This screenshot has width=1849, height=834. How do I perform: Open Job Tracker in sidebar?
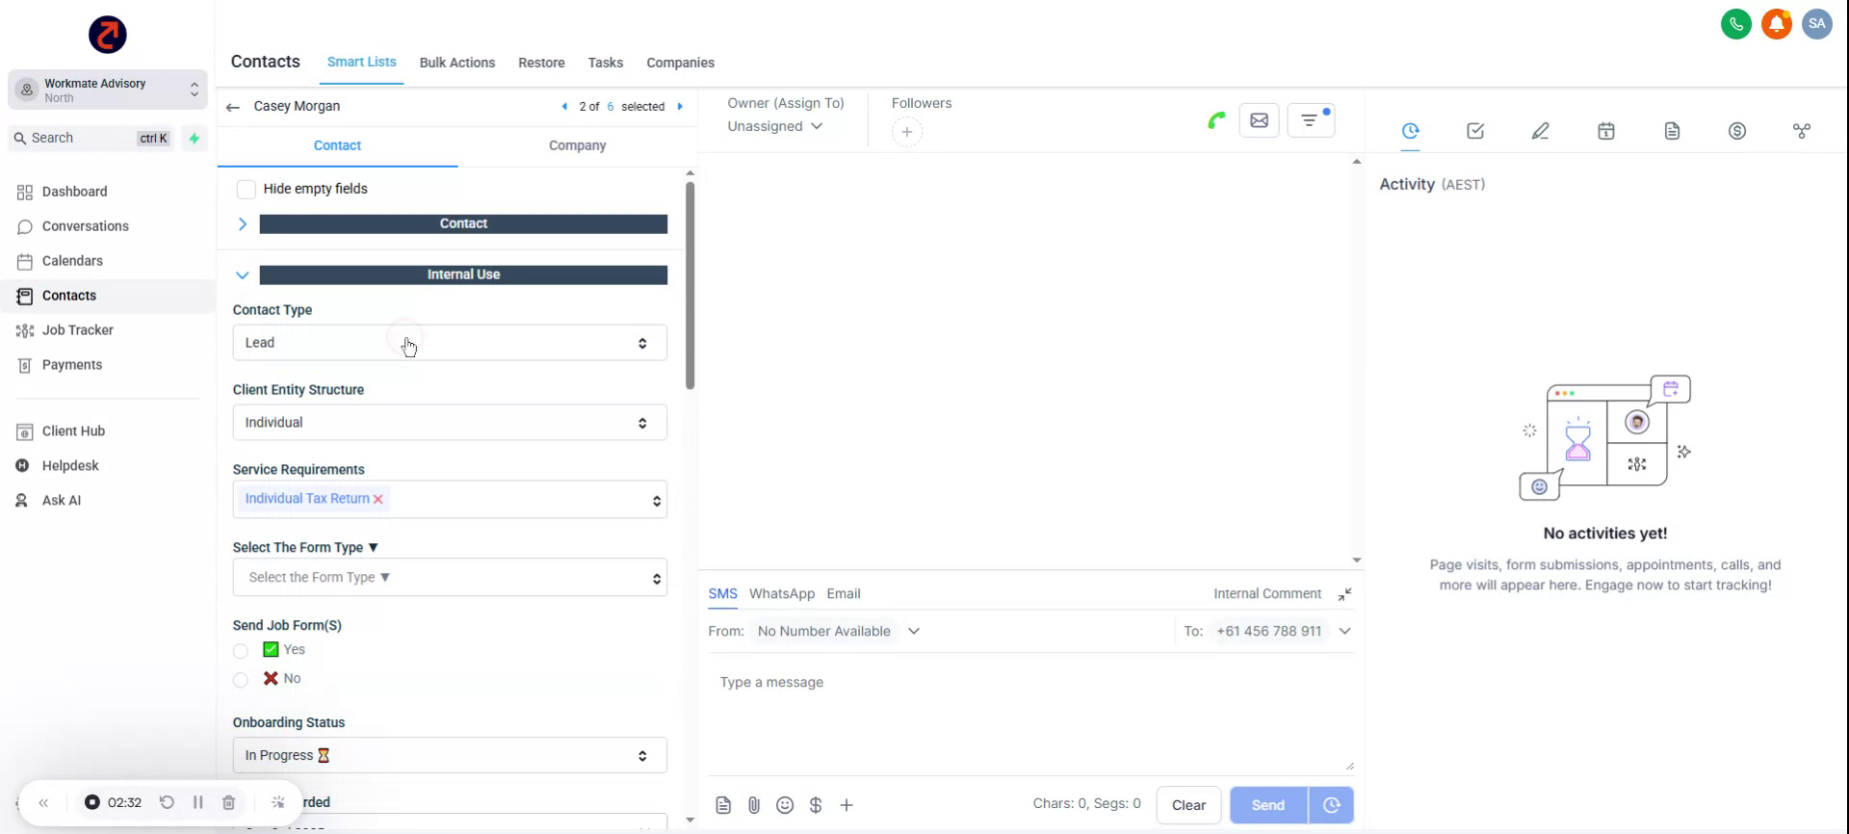coord(77,330)
